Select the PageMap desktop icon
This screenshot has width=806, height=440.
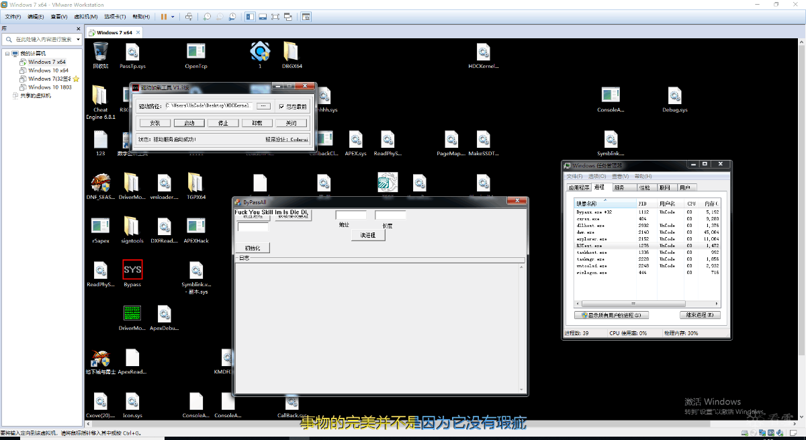point(451,143)
